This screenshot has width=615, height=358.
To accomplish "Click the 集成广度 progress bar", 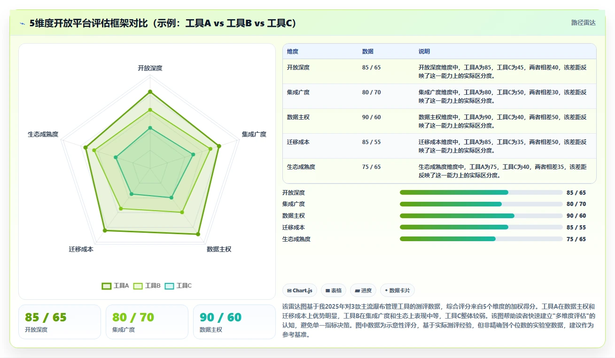I will coord(481,204).
